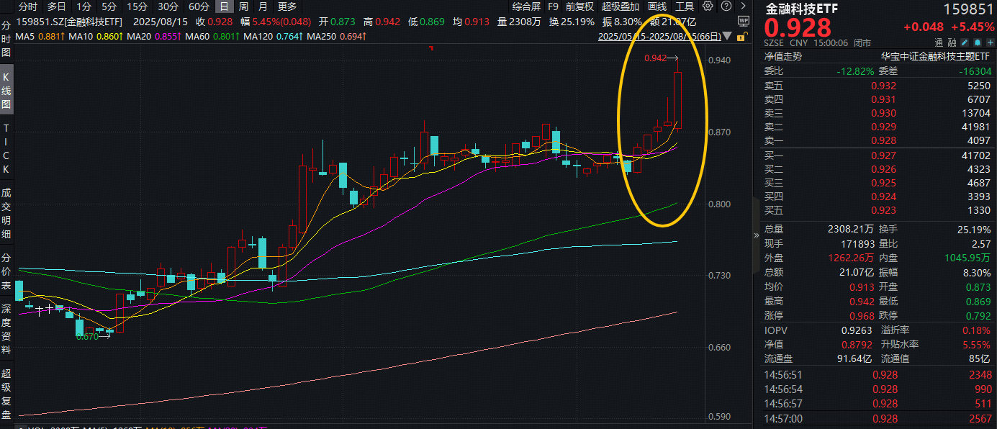Collapse the quote side panel arrow

tap(756, 235)
